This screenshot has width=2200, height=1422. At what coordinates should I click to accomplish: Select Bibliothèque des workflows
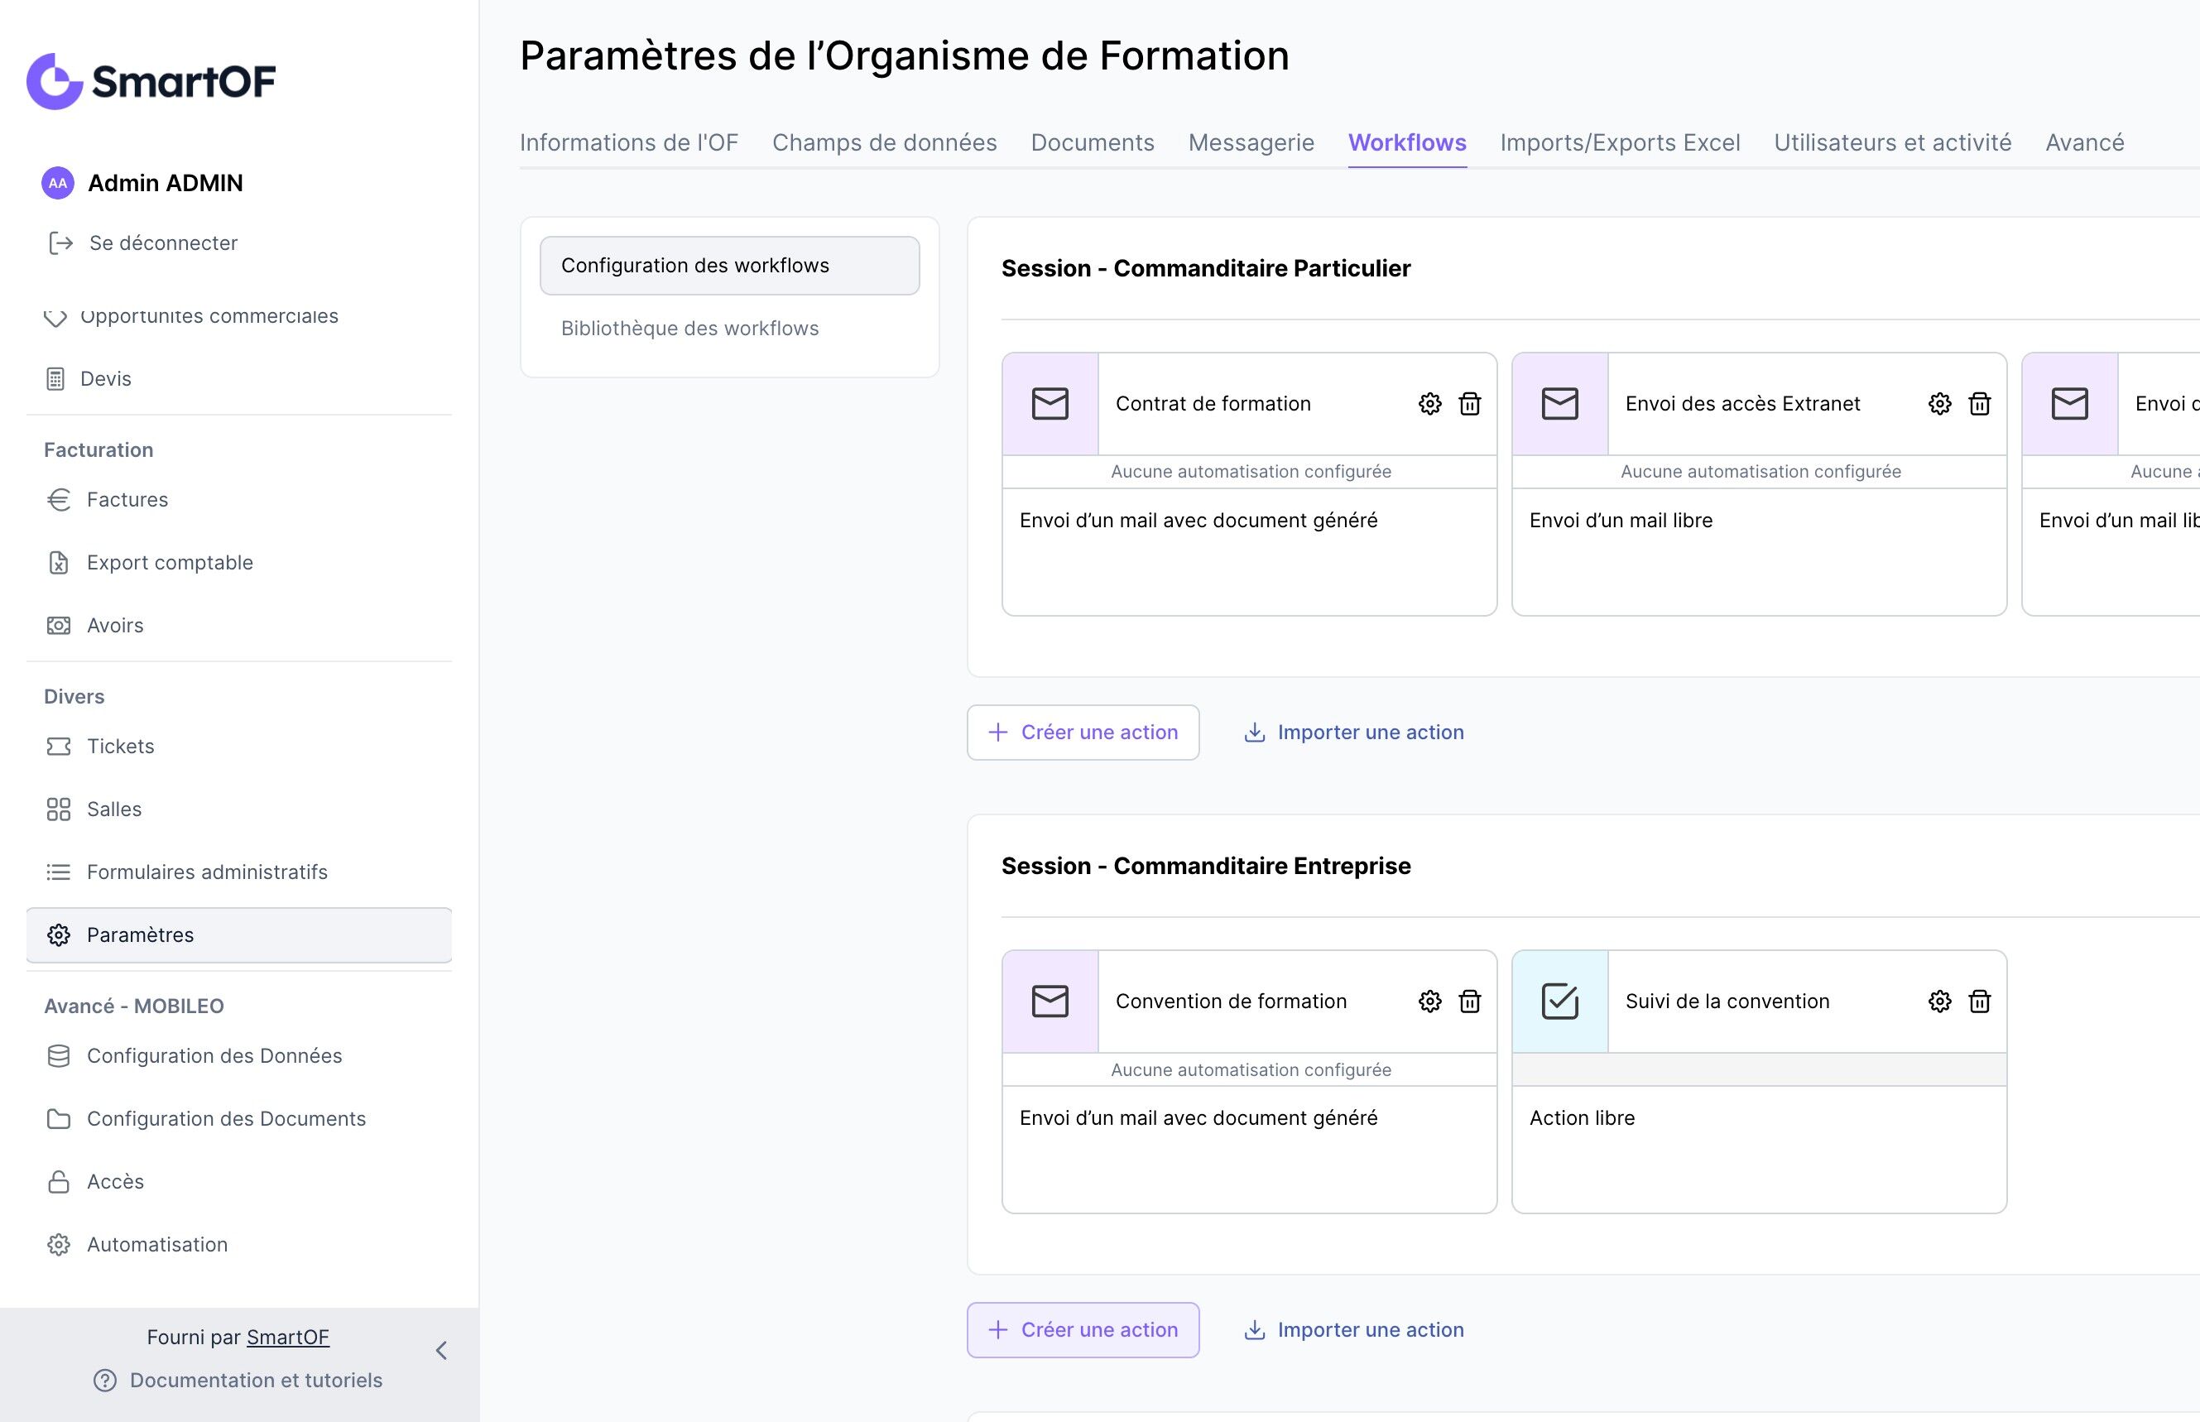[x=689, y=328]
